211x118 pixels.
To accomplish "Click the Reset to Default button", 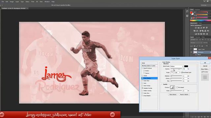I will [184, 94].
